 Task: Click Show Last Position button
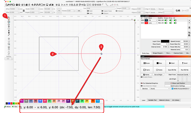point(178,83)
